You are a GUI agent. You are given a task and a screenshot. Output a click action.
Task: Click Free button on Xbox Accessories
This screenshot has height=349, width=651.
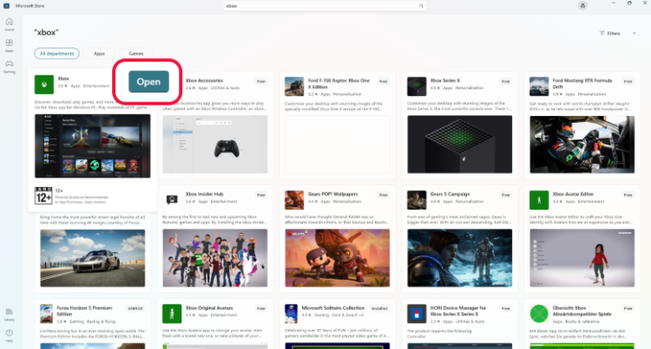[x=260, y=81]
